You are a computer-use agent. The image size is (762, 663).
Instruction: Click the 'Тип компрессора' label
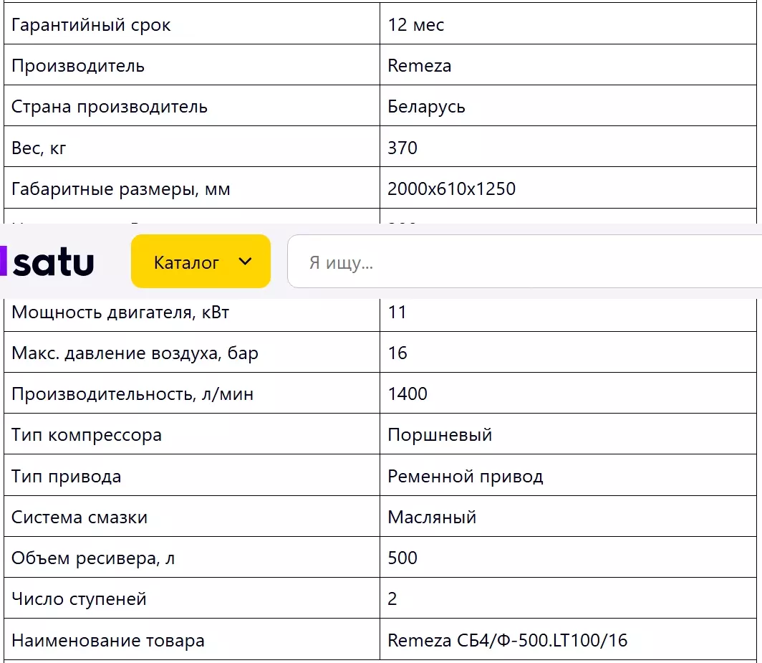[87, 434]
